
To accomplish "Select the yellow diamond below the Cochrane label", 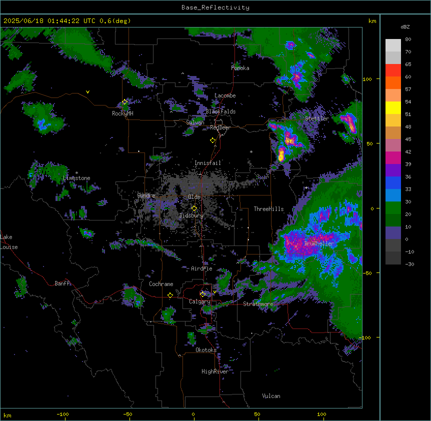I will pos(170,295).
